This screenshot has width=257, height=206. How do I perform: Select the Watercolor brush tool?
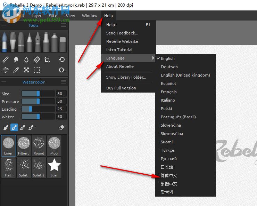[x=5, y=42]
